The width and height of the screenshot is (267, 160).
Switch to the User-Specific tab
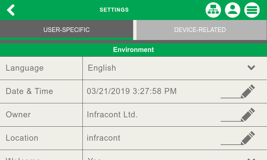[x=66, y=30]
